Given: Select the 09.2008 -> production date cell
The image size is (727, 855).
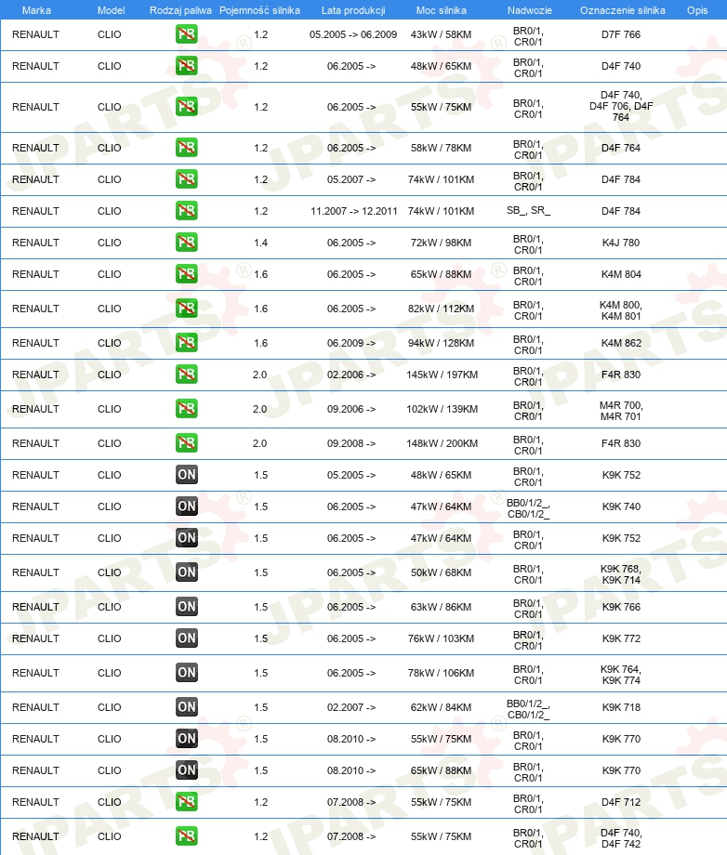Looking at the screenshot, I should [x=351, y=443].
